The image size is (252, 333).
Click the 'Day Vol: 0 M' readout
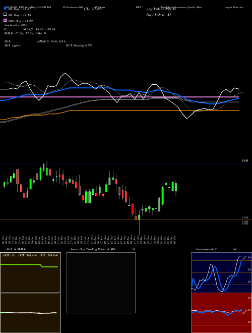158,15
